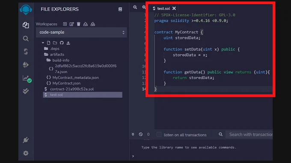Open the static analysis chart icon
The height and width of the screenshot is (163, 291).
click(27, 78)
